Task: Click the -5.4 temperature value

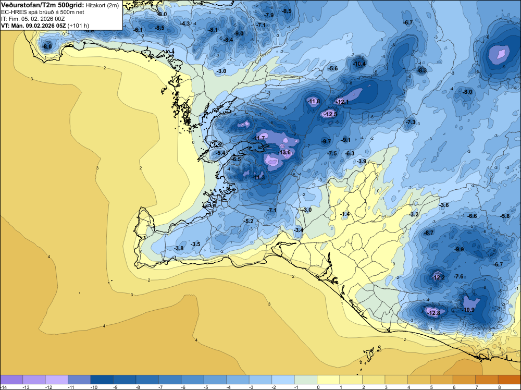Action: pyautogui.click(x=220, y=153)
